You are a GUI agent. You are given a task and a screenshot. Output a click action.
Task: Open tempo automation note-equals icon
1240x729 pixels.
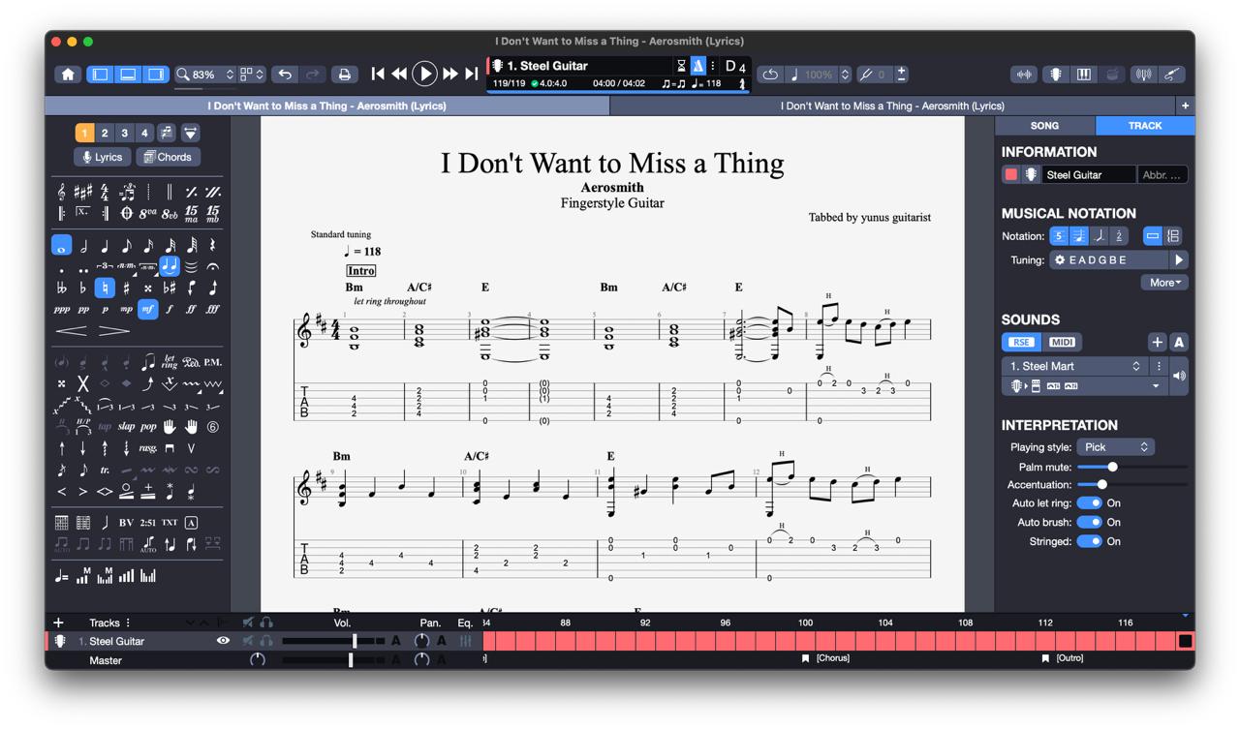pyautogui.click(x=61, y=576)
